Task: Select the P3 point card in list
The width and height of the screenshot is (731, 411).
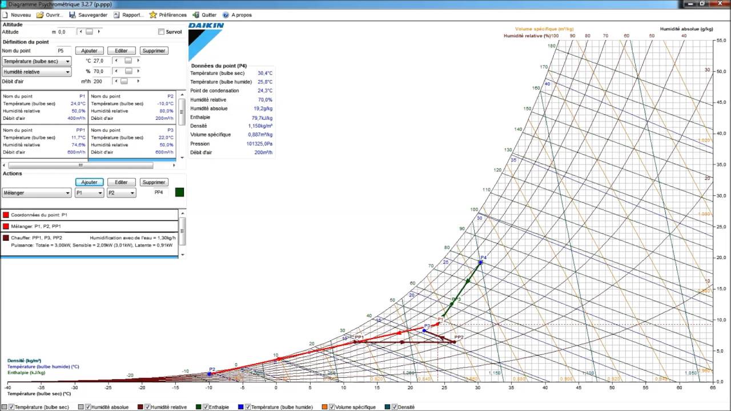Action: [x=132, y=142]
